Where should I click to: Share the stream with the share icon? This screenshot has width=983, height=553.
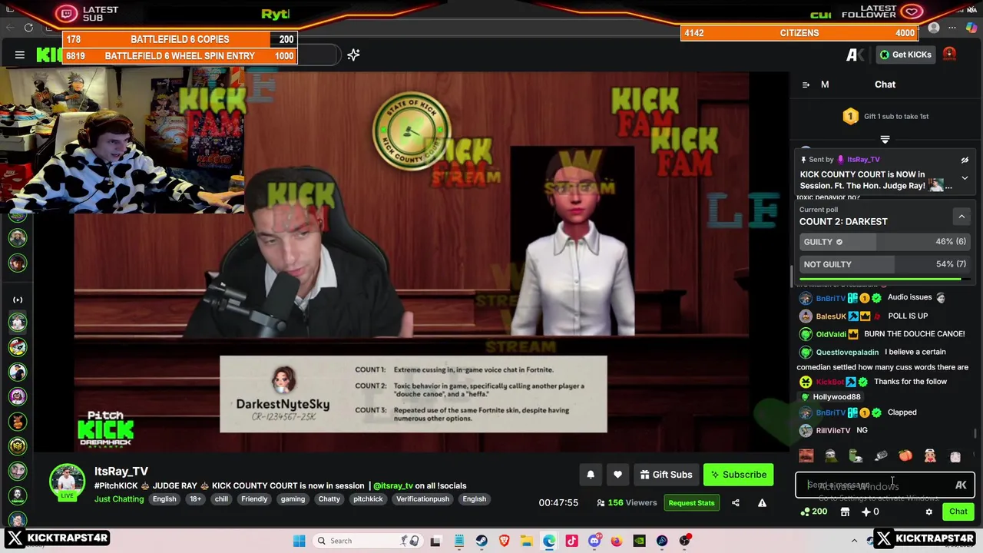click(x=736, y=503)
